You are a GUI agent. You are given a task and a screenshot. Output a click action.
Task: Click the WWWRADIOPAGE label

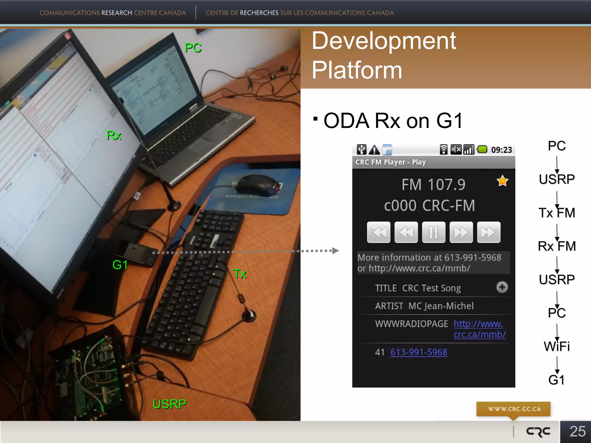pos(412,324)
